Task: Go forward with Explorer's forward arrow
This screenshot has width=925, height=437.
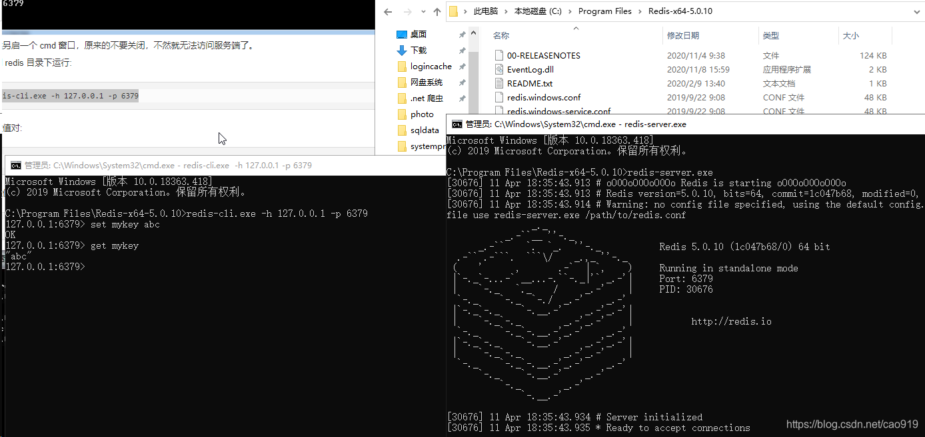Action: point(407,11)
